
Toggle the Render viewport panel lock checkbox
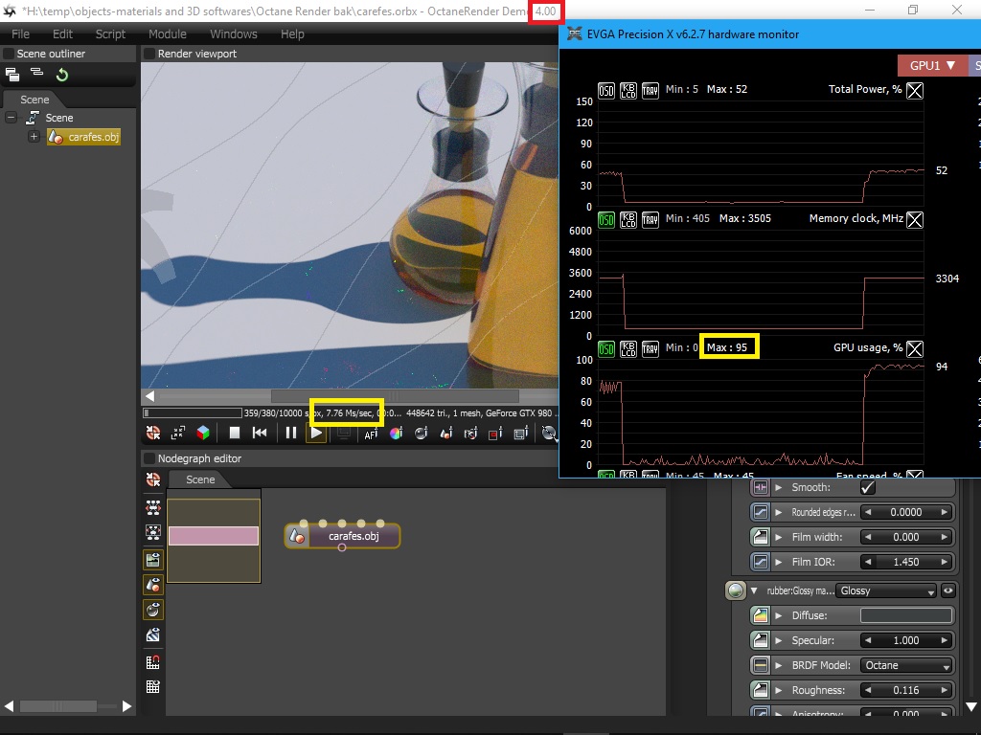149,54
